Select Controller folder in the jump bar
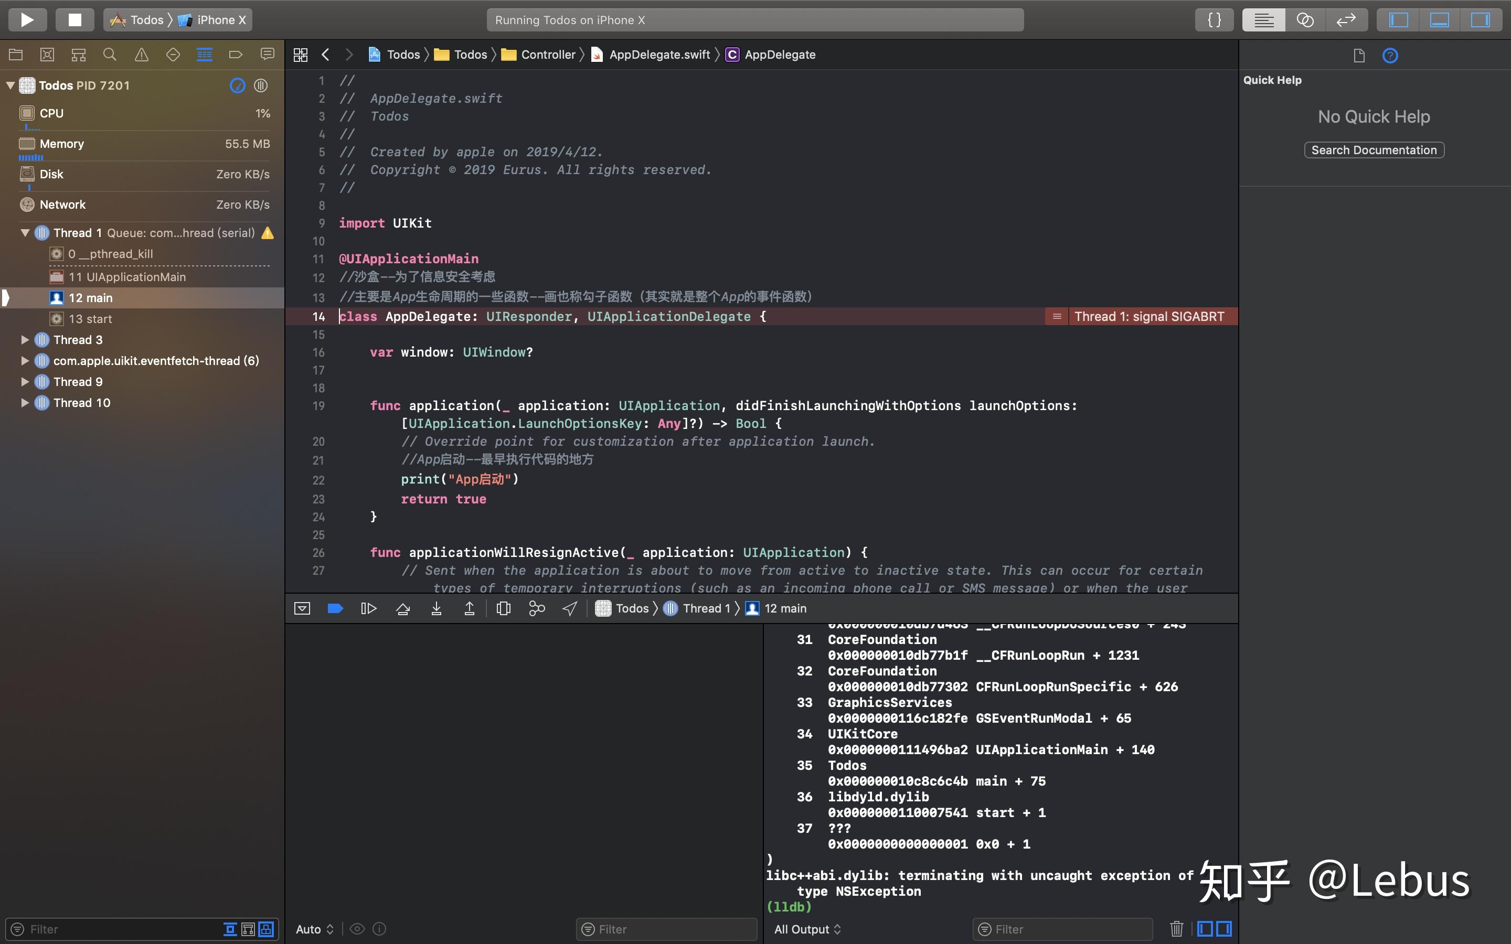The width and height of the screenshot is (1511, 944). [548, 55]
